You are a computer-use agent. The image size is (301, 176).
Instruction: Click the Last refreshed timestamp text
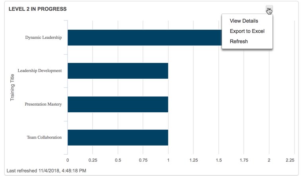pyautogui.click(x=47, y=170)
